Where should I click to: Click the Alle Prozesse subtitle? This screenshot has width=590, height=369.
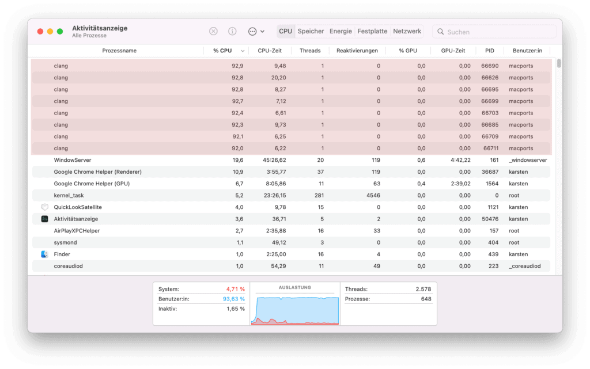[x=89, y=36]
